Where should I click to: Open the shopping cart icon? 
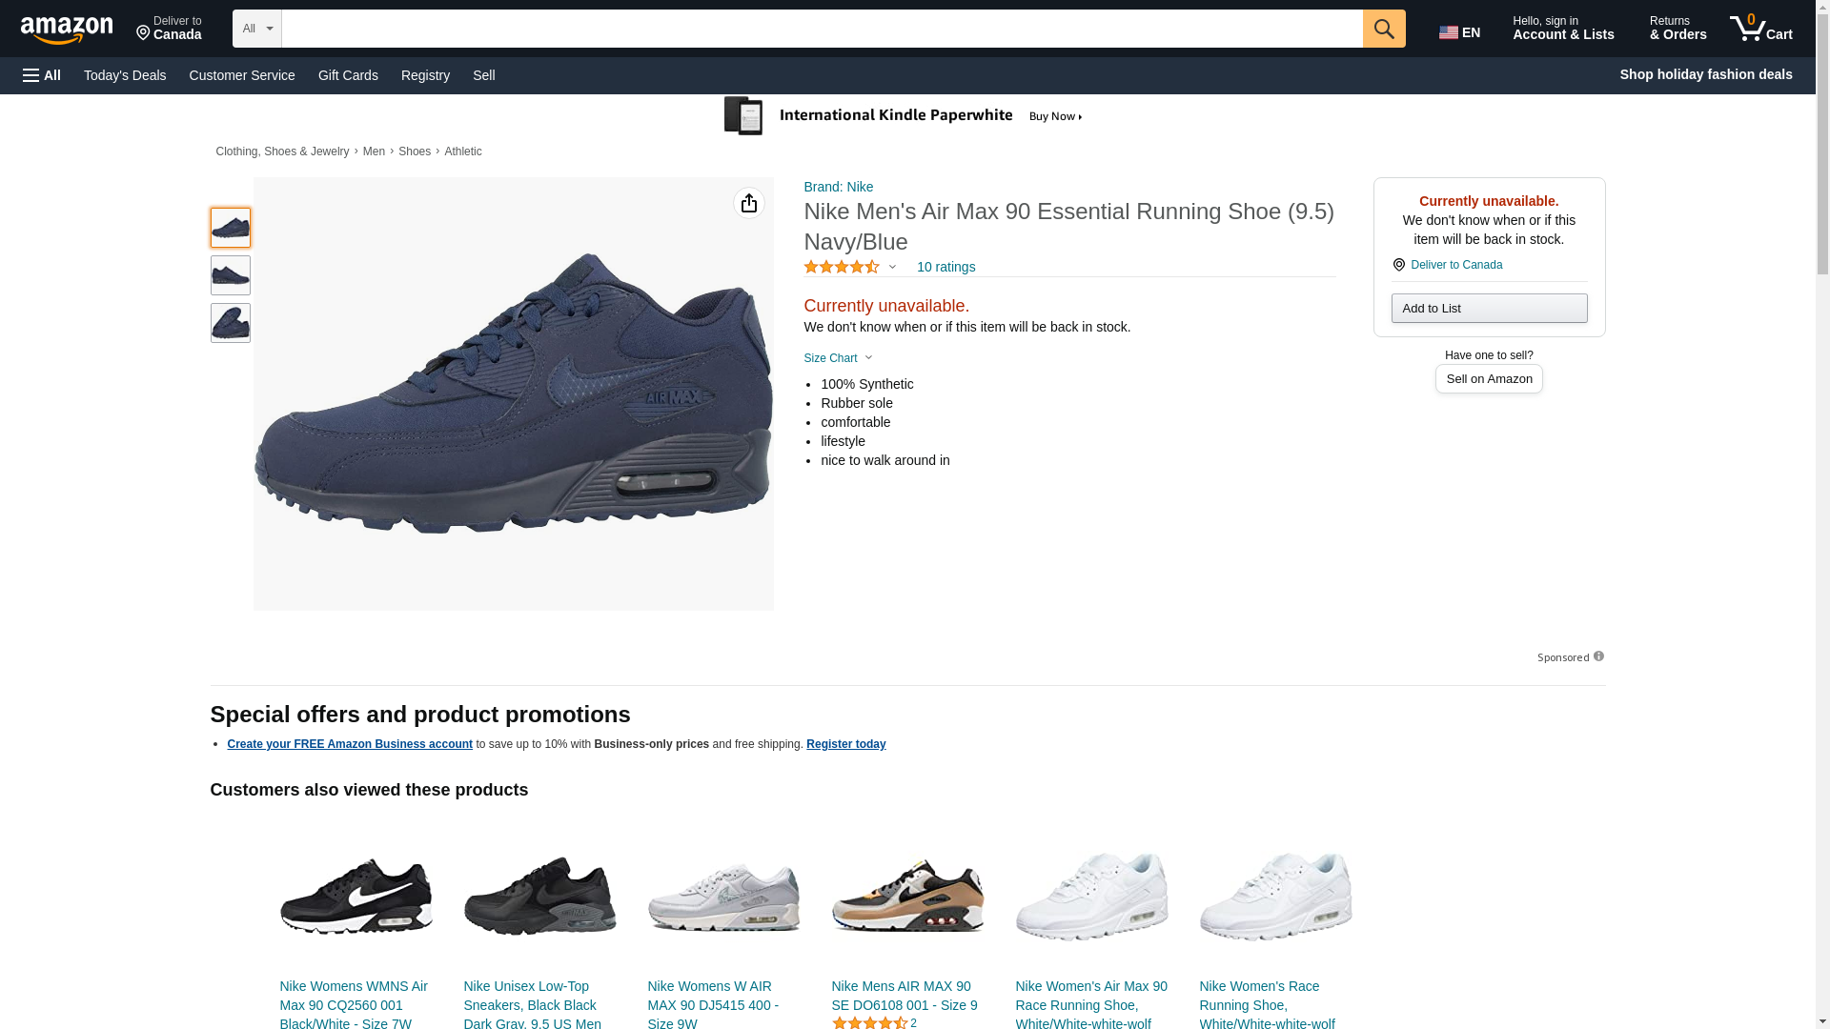pos(1760,29)
